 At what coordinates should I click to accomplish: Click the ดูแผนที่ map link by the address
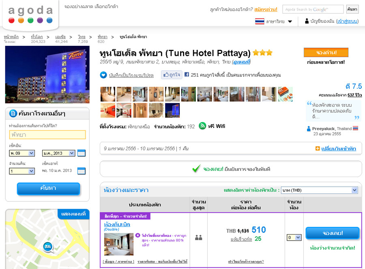click(242, 62)
